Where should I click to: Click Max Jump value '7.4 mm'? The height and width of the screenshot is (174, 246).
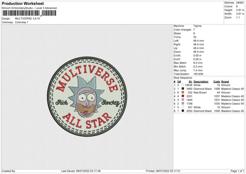coord(198,70)
